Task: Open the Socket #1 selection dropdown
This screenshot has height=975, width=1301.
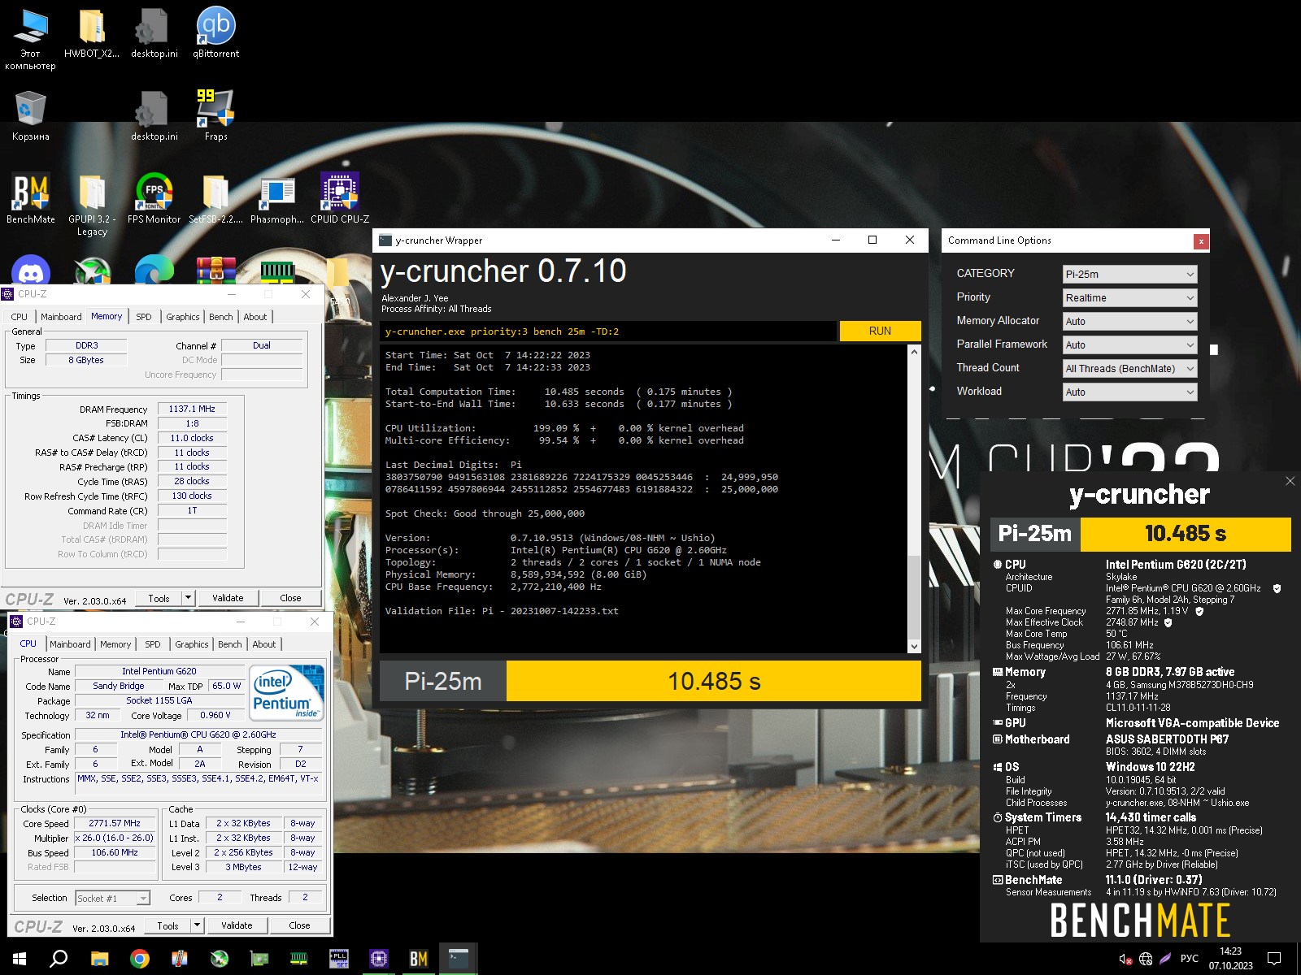Action: tap(113, 898)
